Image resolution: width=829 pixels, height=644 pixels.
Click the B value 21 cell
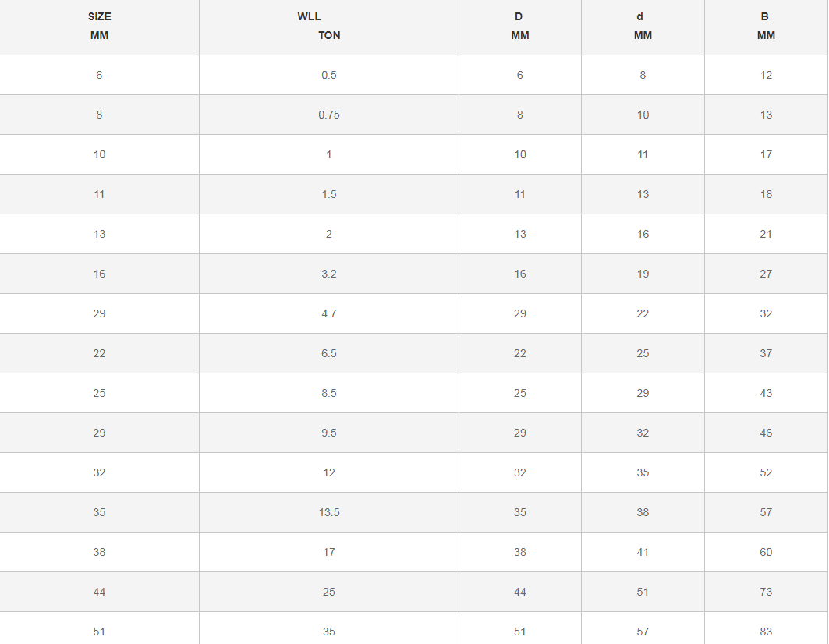[x=766, y=234]
